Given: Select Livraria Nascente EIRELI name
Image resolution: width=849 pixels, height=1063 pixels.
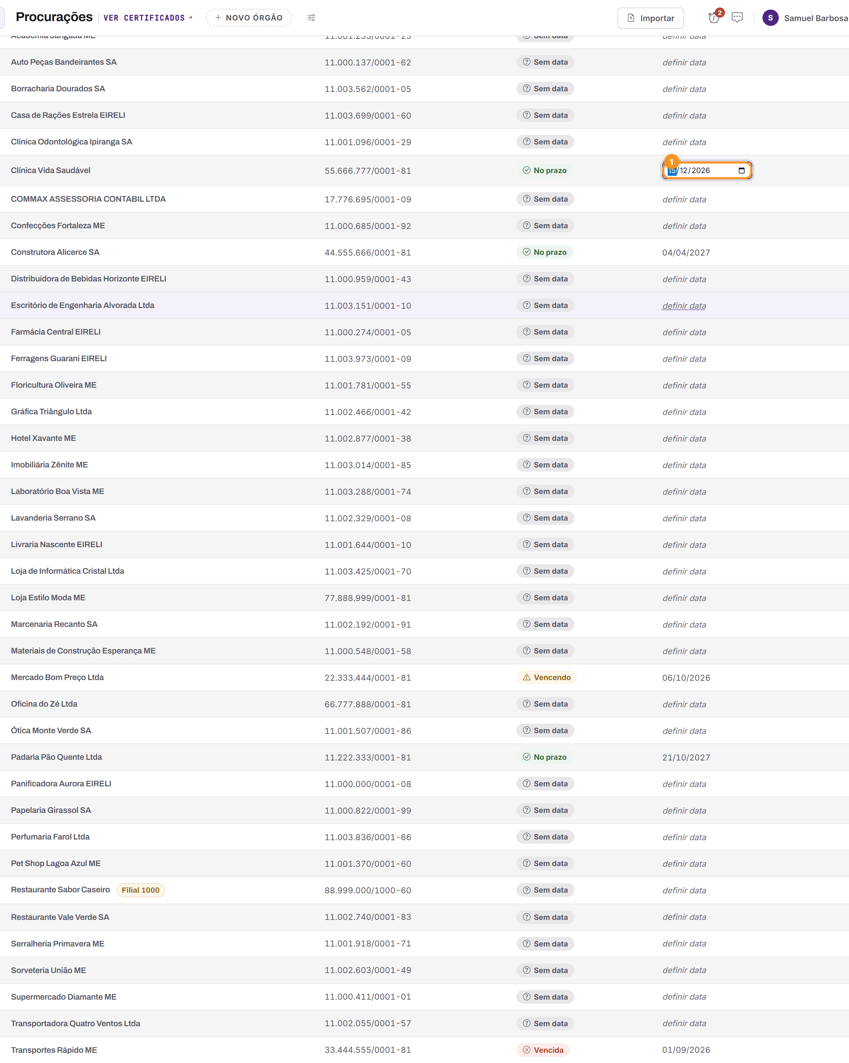Looking at the screenshot, I should point(57,545).
